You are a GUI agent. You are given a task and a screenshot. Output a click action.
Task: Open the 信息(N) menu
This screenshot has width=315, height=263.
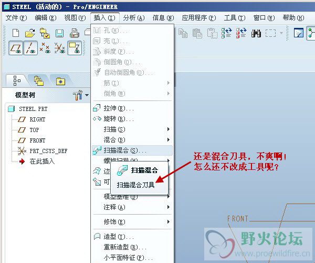[x=163, y=18]
